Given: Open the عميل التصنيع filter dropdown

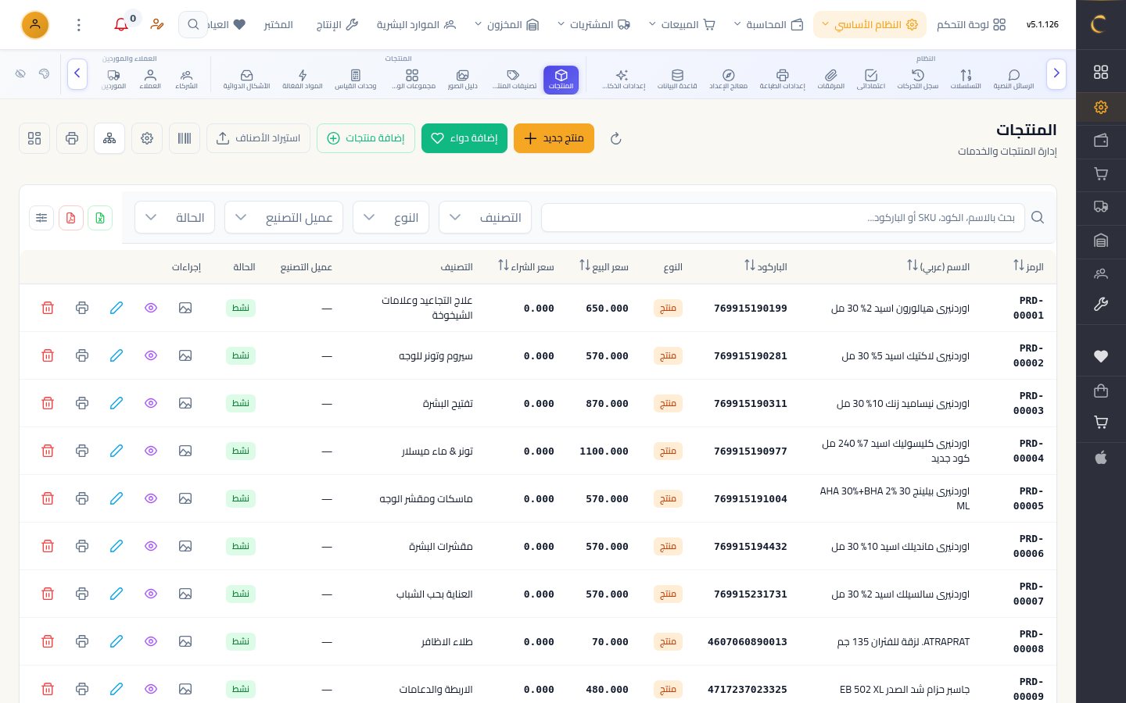Looking at the screenshot, I should pyautogui.click(x=284, y=217).
